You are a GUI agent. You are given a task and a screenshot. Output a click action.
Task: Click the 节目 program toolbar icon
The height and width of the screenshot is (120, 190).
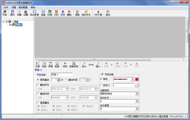click(x=5, y=13)
